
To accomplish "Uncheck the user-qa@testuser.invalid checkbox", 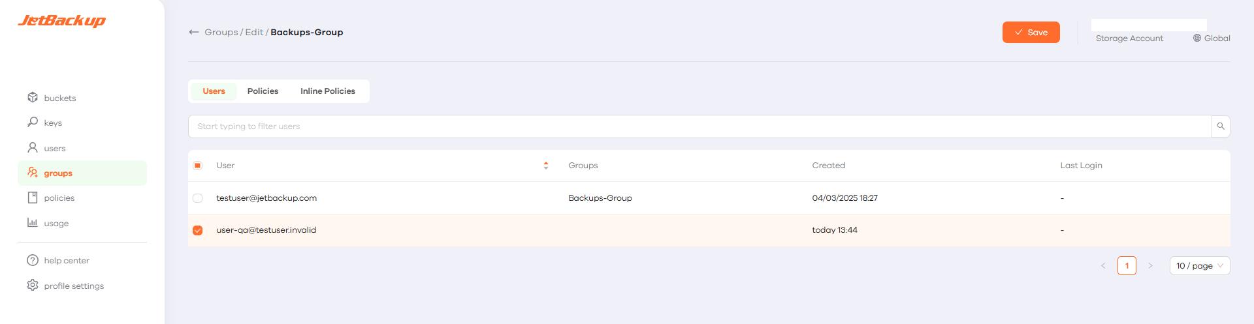I will click(198, 230).
